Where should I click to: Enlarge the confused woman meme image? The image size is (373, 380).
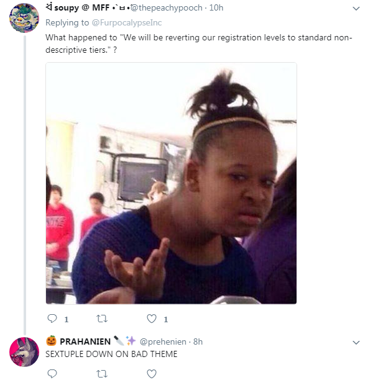pyautogui.click(x=171, y=183)
